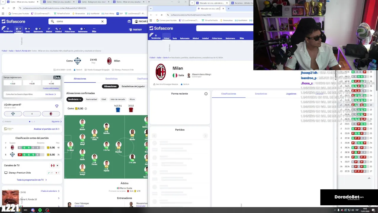Click the gift box icon in left header
378x213 pixels.
[x=129, y=21]
